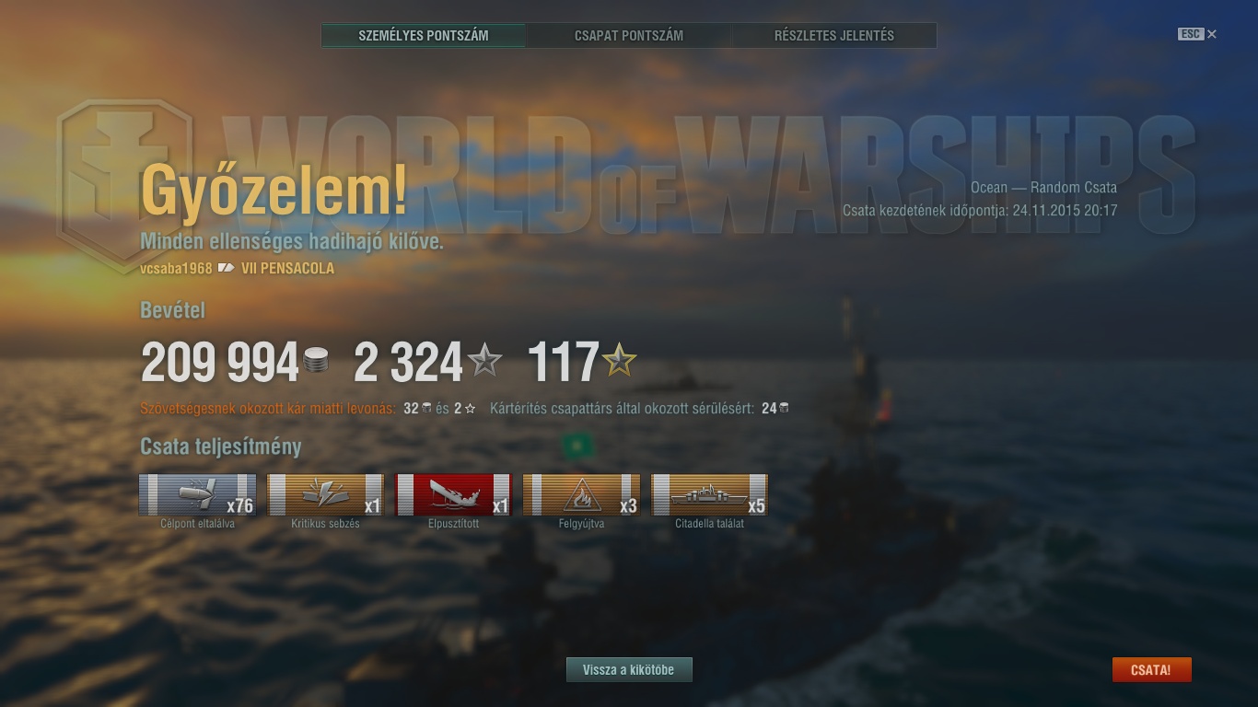Select the red Elpusztított ribbon
The height and width of the screenshot is (707, 1258).
(x=453, y=494)
